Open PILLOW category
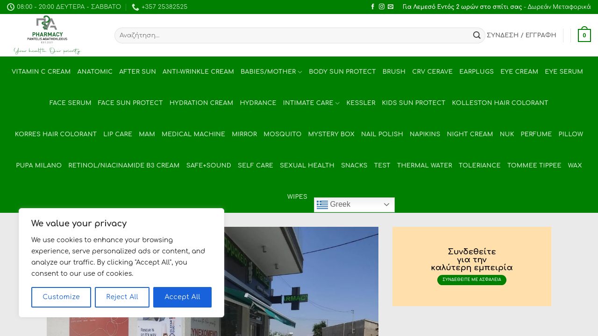The height and width of the screenshot is (336, 598). click(571, 134)
